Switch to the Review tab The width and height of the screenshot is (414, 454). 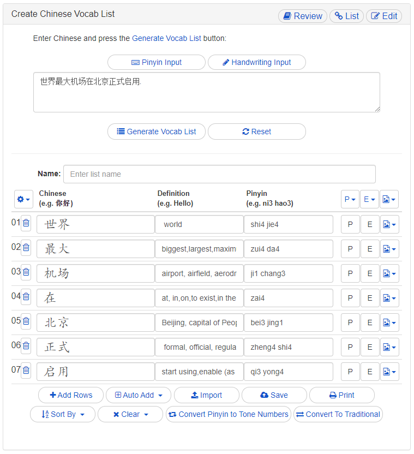[303, 16]
